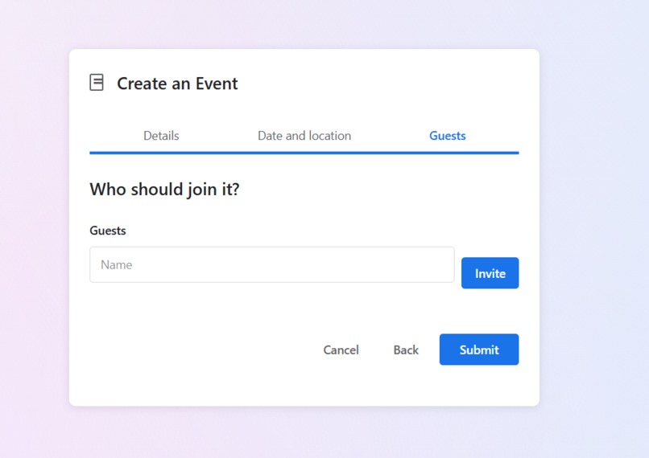Focus the Name input field

pos(272,264)
